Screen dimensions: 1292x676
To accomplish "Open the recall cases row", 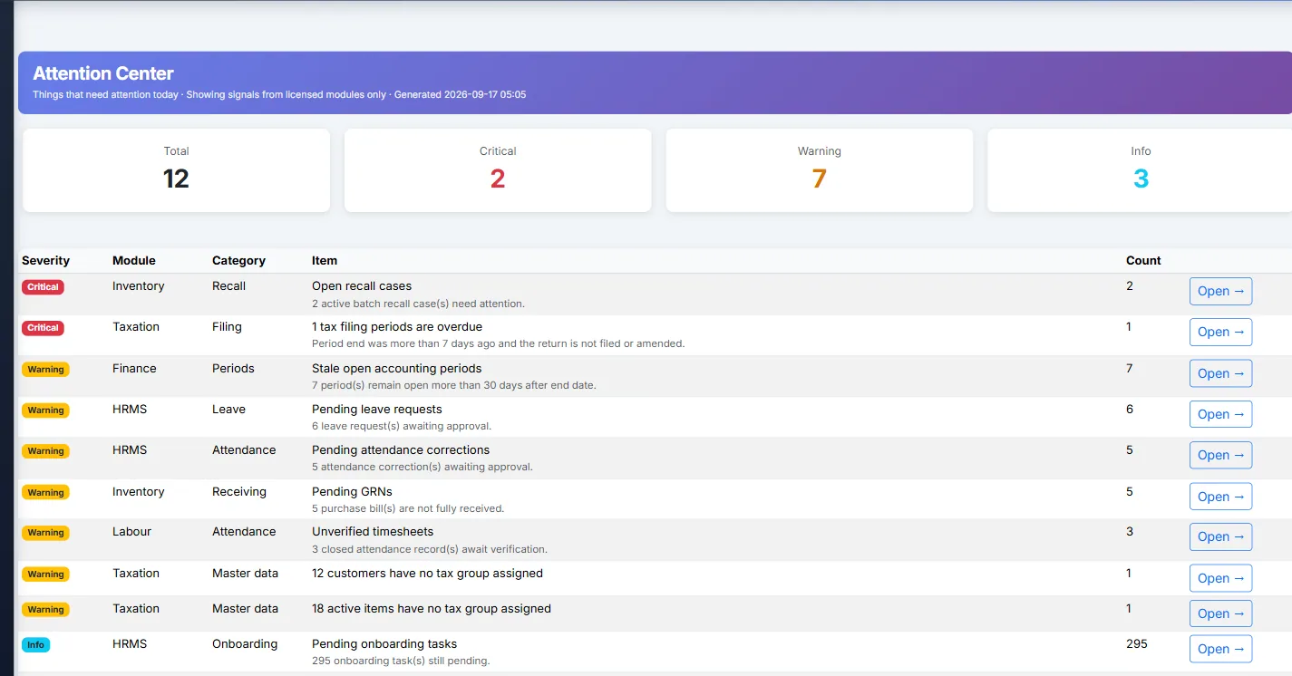I will tap(1220, 291).
